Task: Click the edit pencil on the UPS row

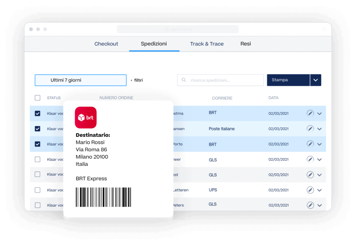Action: [x=310, y=190]
